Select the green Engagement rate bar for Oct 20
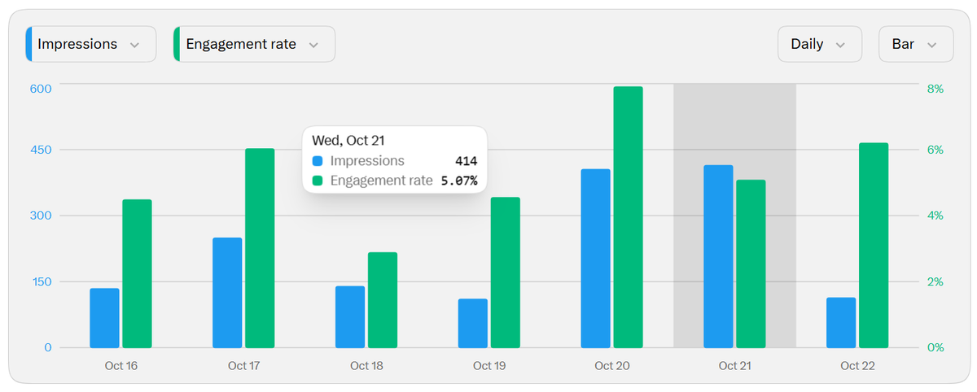Viewport: 977px width, 392px height. coord(629,217)
